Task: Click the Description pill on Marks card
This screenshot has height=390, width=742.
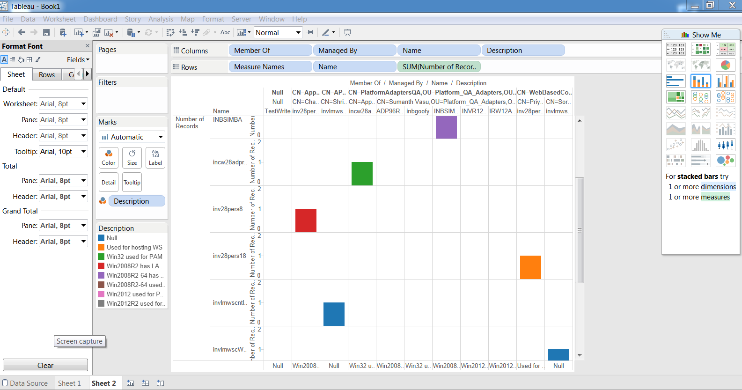Action: point(137,201)
